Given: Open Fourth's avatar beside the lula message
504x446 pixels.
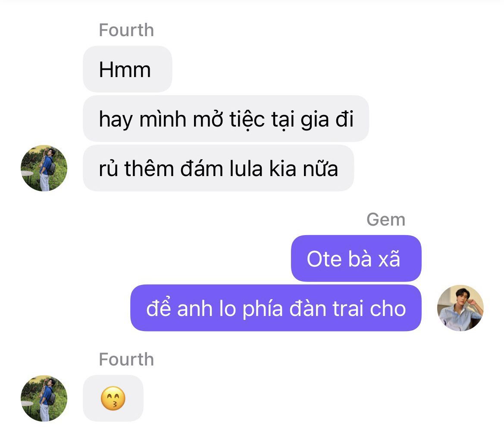Looking at the screenshot, I should pos(44,168).
